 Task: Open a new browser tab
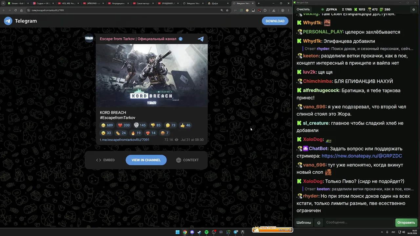click(x=259, y=3)
